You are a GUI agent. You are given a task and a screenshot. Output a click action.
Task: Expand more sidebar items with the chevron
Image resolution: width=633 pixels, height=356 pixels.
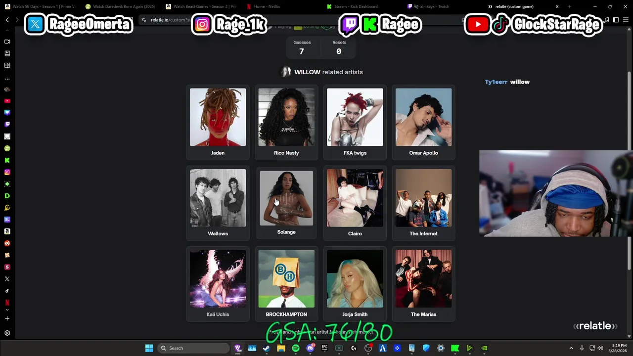tap(7, 310)
